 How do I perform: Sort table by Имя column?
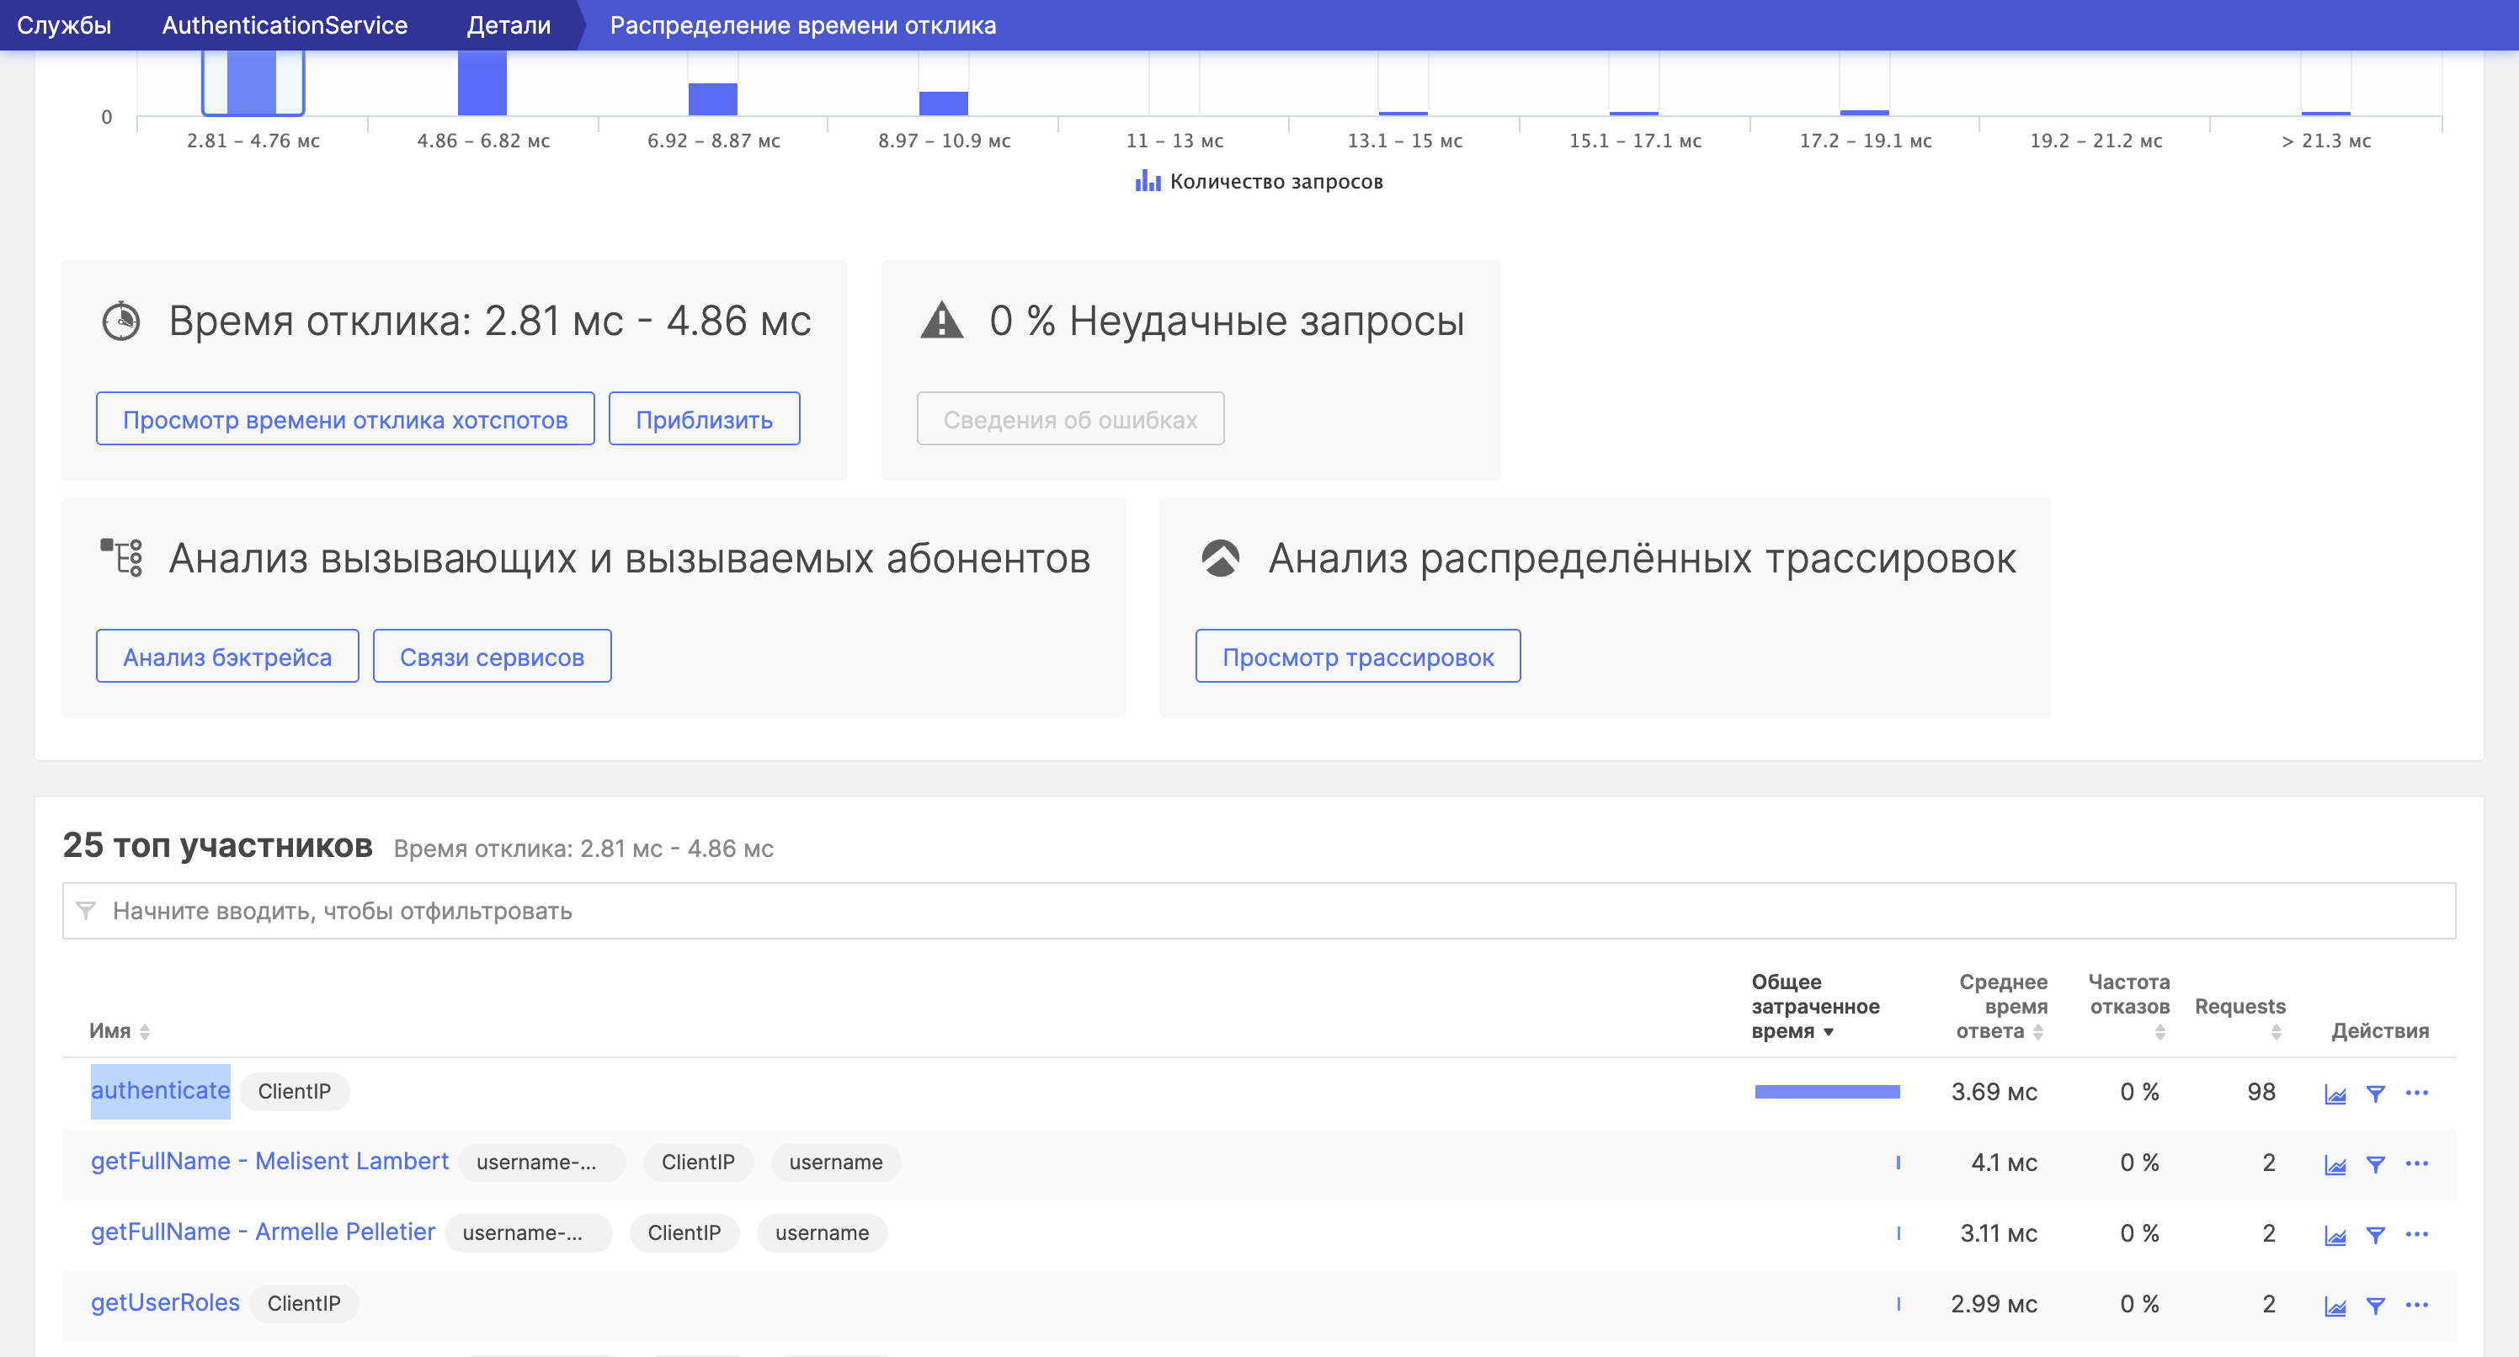[120, 1031]
